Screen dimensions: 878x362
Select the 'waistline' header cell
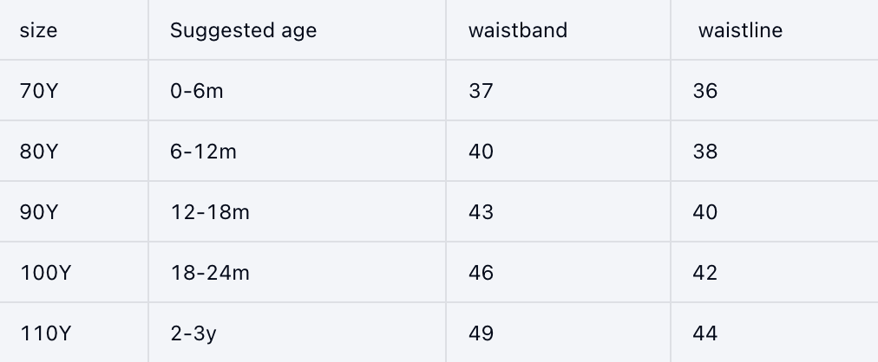[x=740, y=30]
